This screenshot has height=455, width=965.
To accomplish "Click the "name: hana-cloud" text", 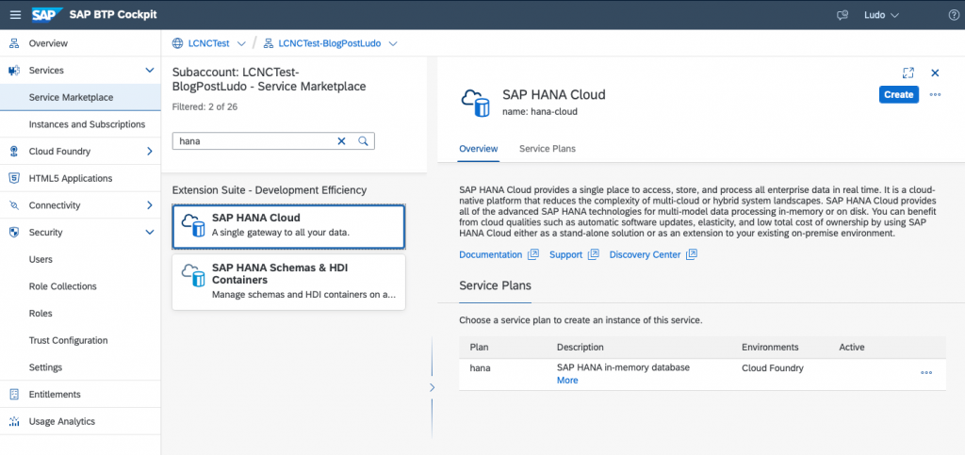I will (x=540, y=112).
